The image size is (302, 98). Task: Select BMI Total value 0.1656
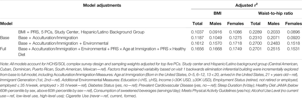197,49
